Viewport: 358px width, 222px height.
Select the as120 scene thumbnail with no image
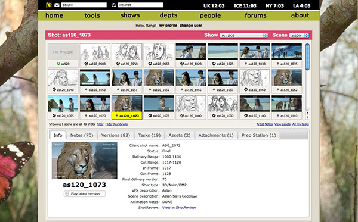pyautogui.click(x=63, y=55)
